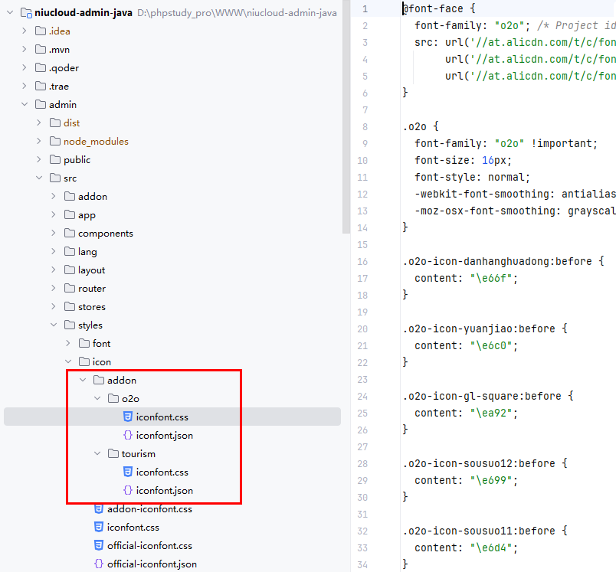
Task: Click the tourism folder icon
Action: (113, 454)
